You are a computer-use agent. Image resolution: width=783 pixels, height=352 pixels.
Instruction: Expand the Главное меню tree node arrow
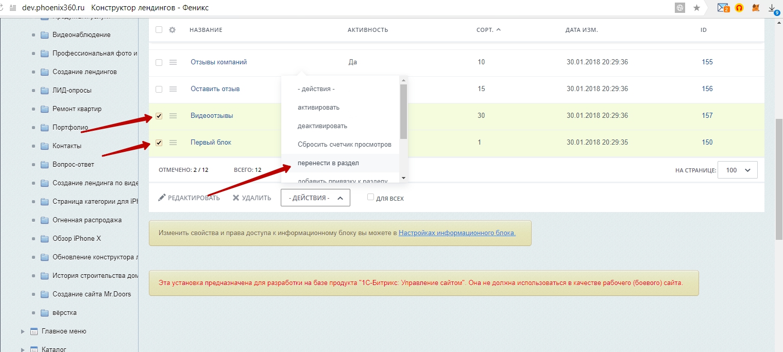pyautogui.click(x=23, y=331)
